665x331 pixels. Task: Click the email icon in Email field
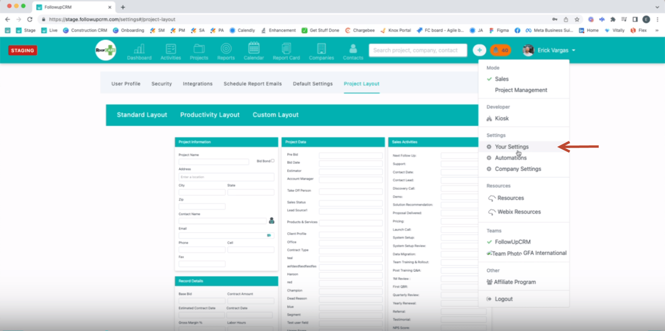tap(269, 235)
